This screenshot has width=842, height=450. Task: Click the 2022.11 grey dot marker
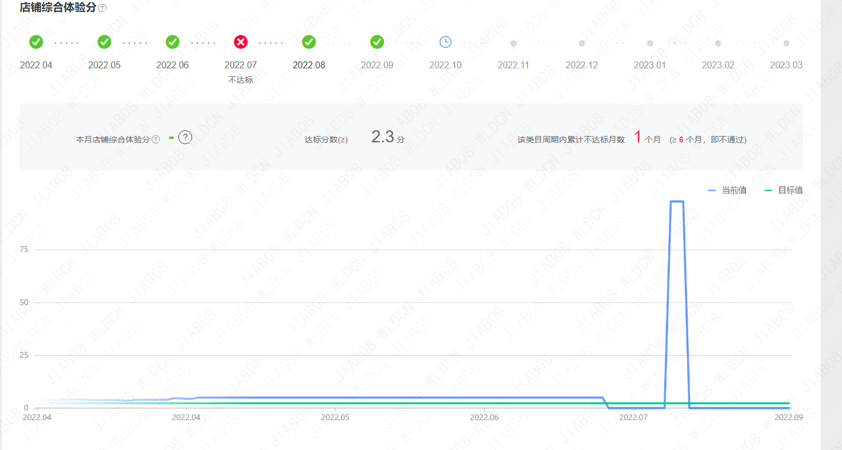tap(513, 43)
